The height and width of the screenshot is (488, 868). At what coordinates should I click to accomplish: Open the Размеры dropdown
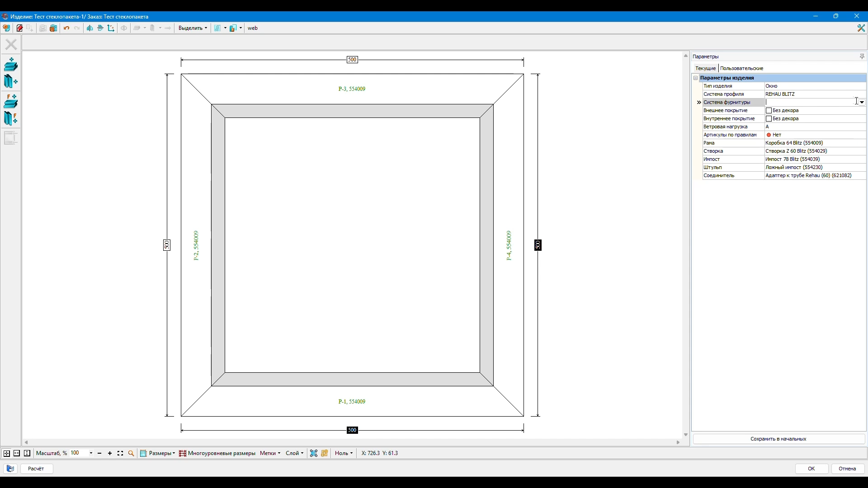click(157, 453)
